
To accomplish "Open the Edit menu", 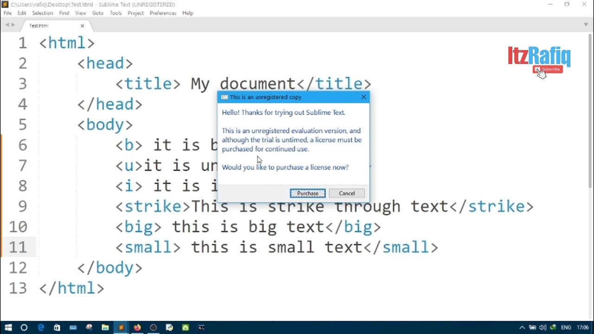I will 22,13.
